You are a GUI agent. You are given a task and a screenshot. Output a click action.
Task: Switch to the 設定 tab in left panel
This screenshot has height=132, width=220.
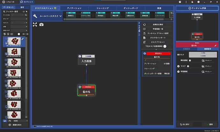[22, 7]
